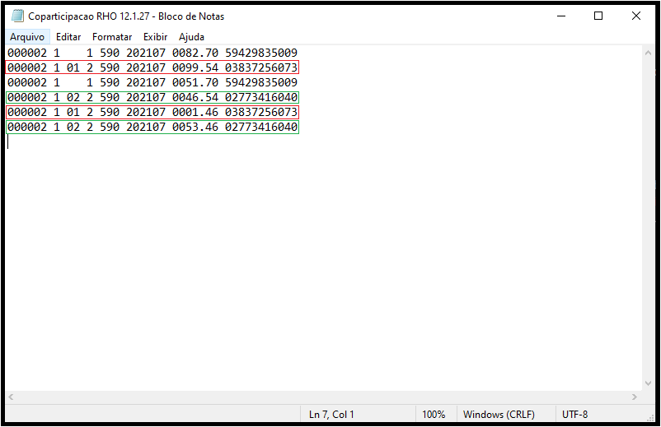Click the window title text Coparticipacao RHO 12.1.27
The width and height of the screenshot is (661, 427).
tap(88, 16)
